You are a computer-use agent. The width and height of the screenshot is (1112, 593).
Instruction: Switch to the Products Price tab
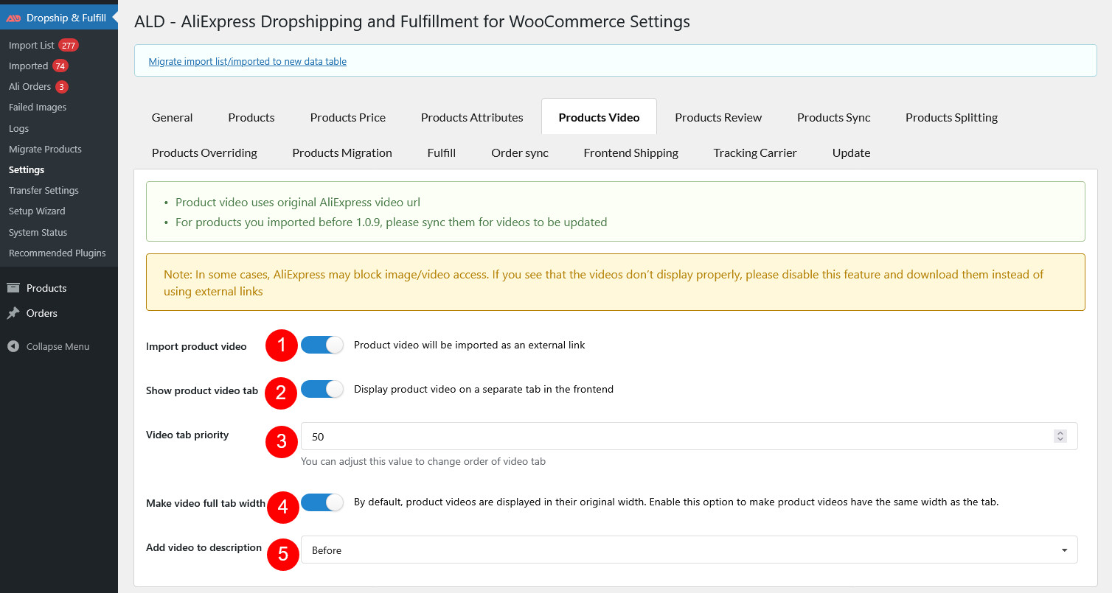[347, 117]
